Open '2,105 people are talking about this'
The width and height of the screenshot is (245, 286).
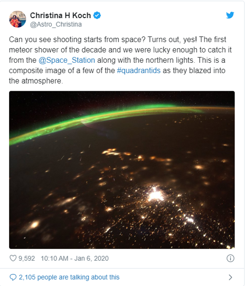[69, 277]
